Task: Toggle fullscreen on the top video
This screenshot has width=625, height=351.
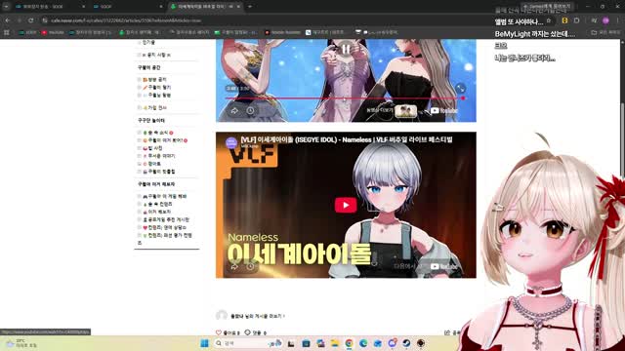Action: 460,89
